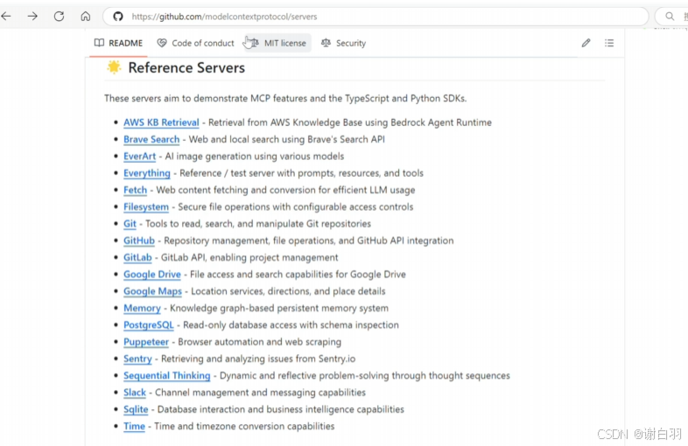Click the text "Channel management and messaging capabilities"

pos(260,393)
